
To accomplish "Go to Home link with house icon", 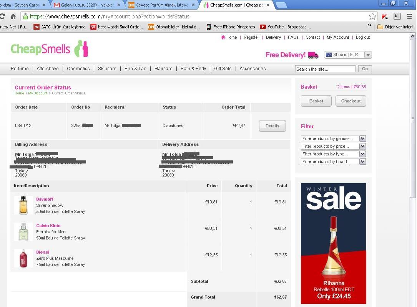I will coord(229,37).
